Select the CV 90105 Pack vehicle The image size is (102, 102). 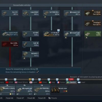[x=93, y=13]
